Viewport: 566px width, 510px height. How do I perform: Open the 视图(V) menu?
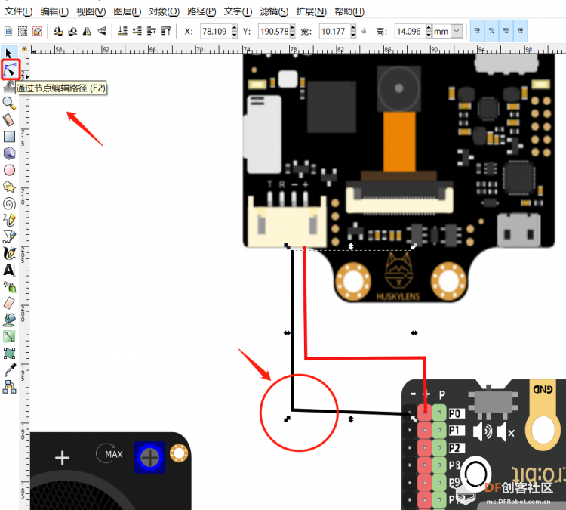(91, 11)
